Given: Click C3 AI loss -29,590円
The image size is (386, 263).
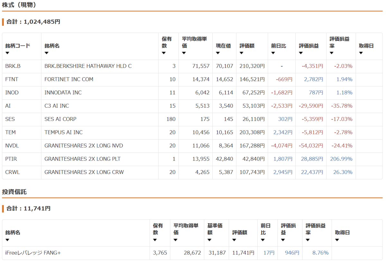Looking at the screenshot, I should pos(311,106).
